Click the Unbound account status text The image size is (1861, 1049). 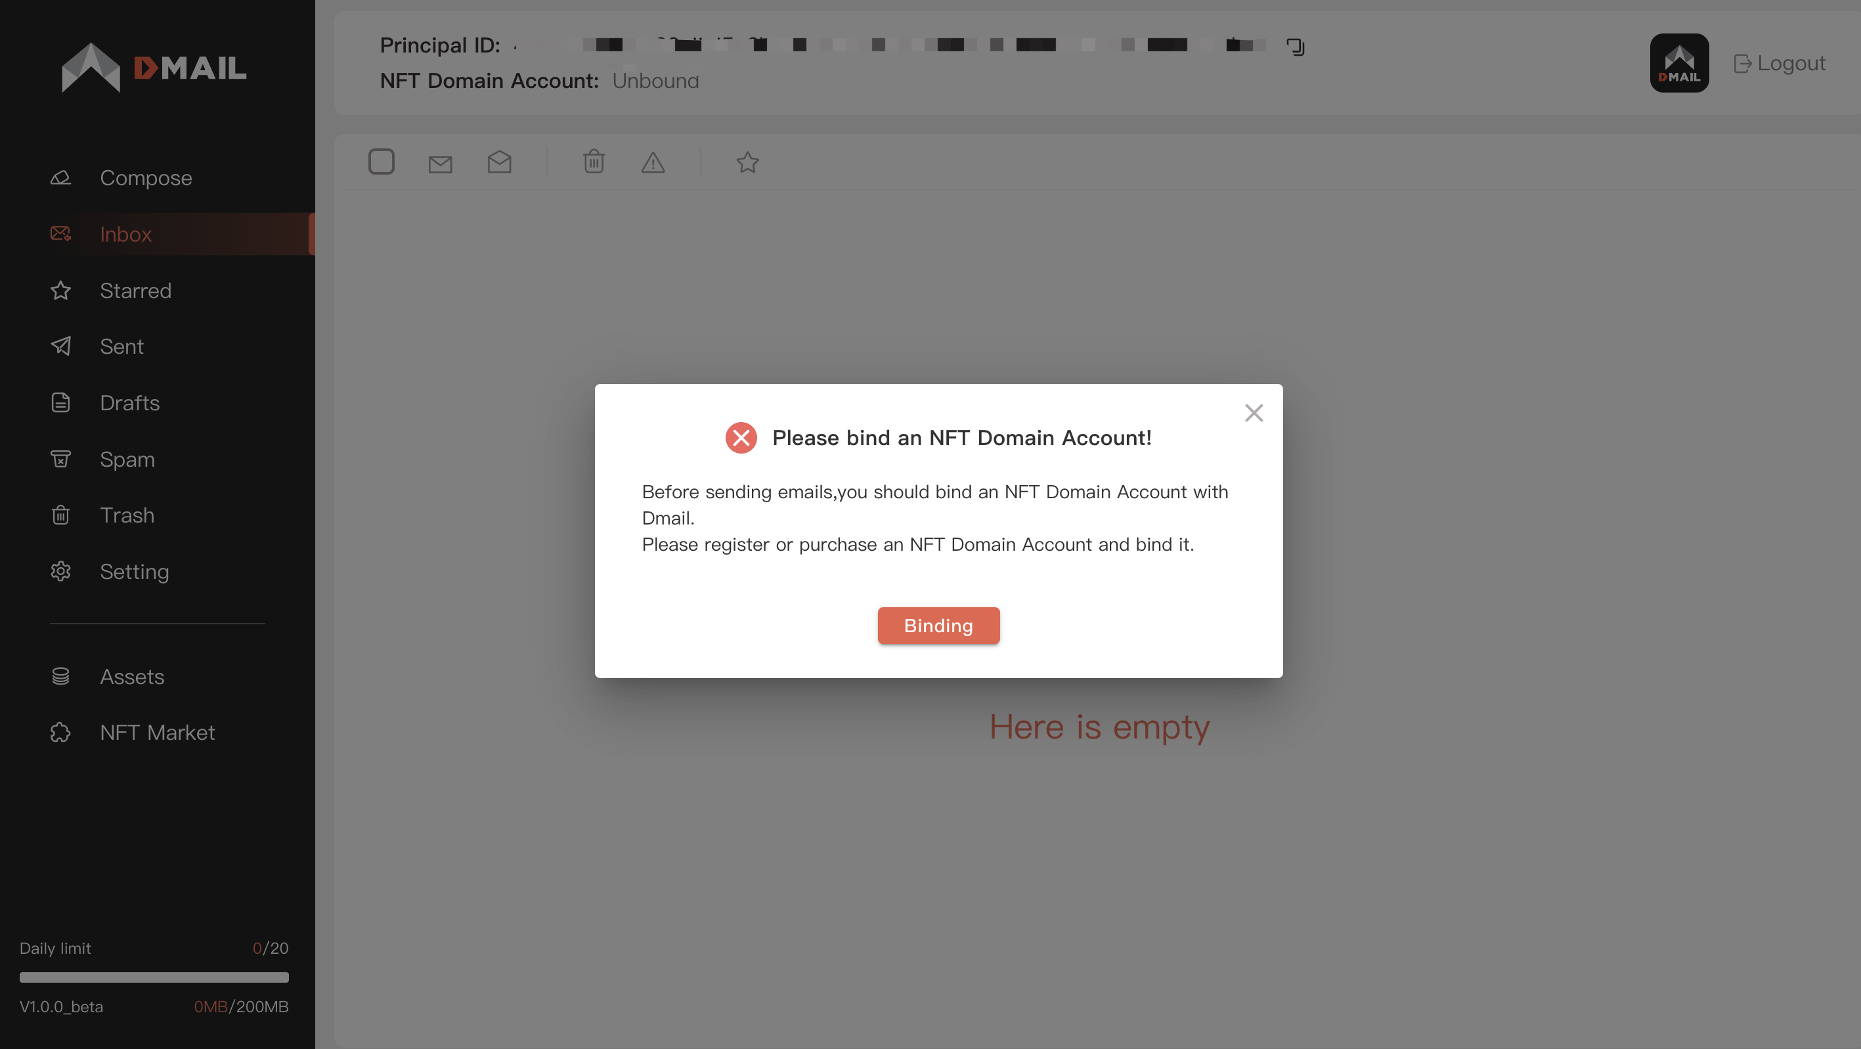coord(655,81)
